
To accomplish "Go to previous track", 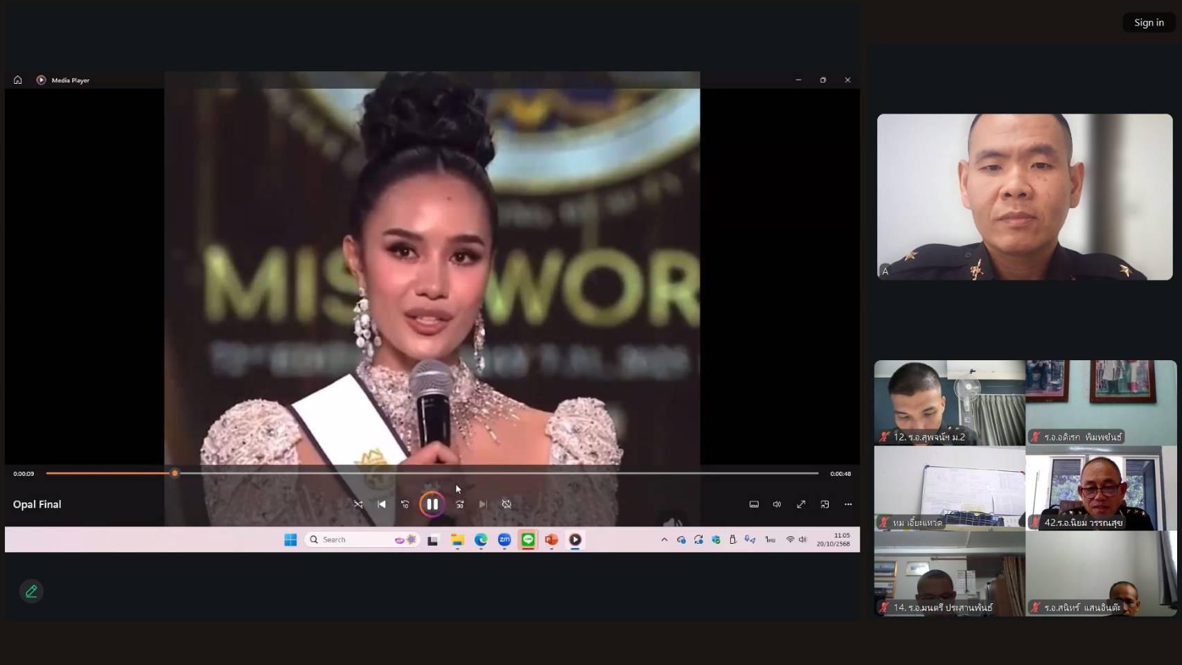I will pyautogui.click(x=382, y=504).
